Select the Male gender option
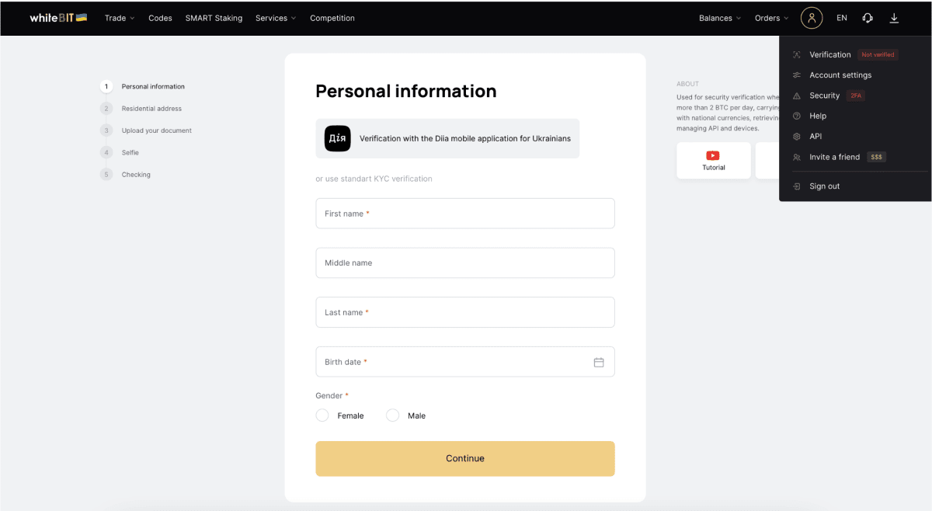 point(406,415)
